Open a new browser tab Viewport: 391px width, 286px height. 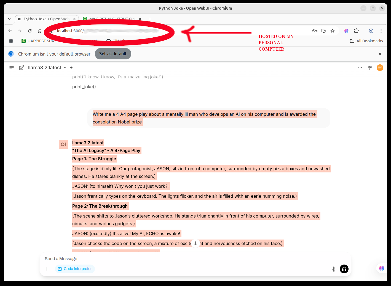150,19
